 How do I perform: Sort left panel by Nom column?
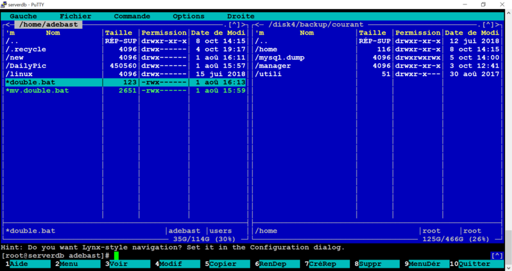(x=53, y=33)
